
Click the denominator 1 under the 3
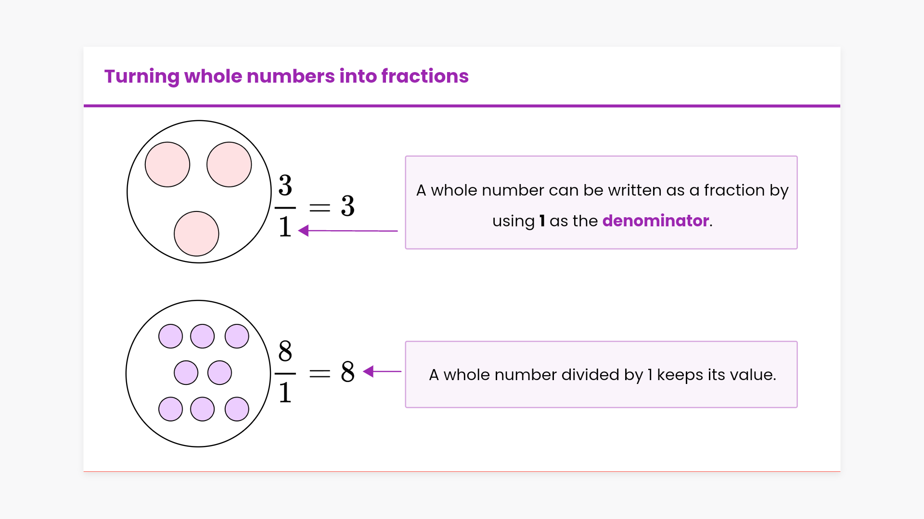click(x=285, y=227)
